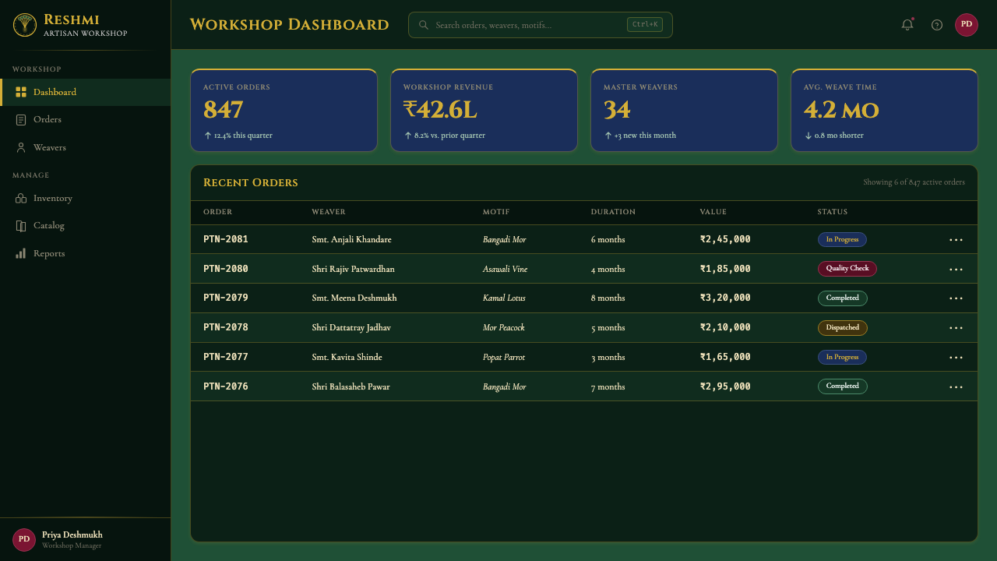Sort by the Weaver column header
The width and height of the screenshot is (997, 561).
pos(329,212)
